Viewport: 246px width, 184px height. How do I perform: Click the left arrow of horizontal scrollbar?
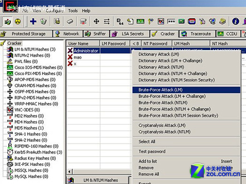tap(69, 172)
